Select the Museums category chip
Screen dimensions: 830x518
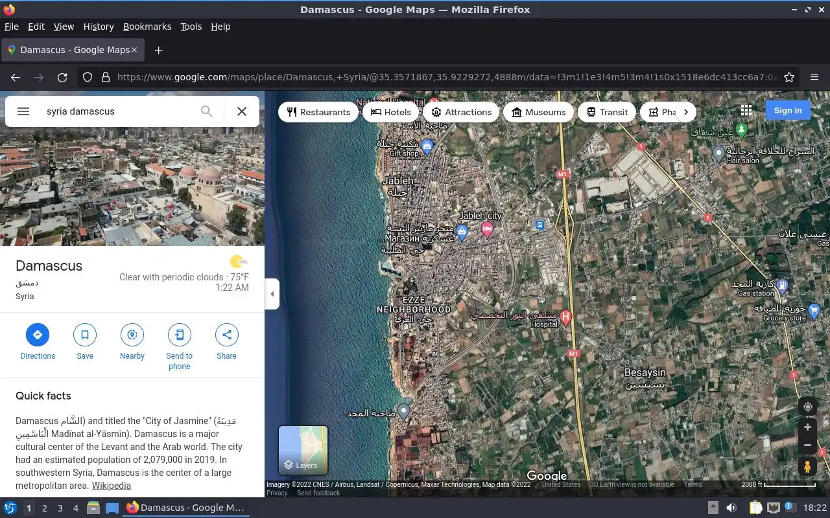[x=539, y=112]
